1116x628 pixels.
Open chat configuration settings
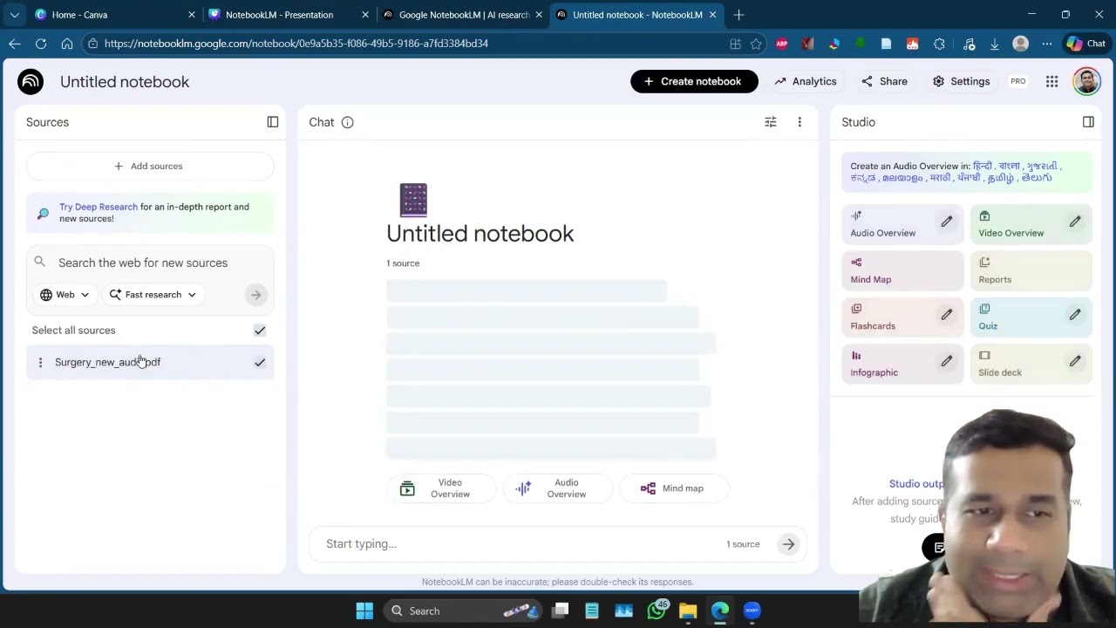click(x=771, y=122)
